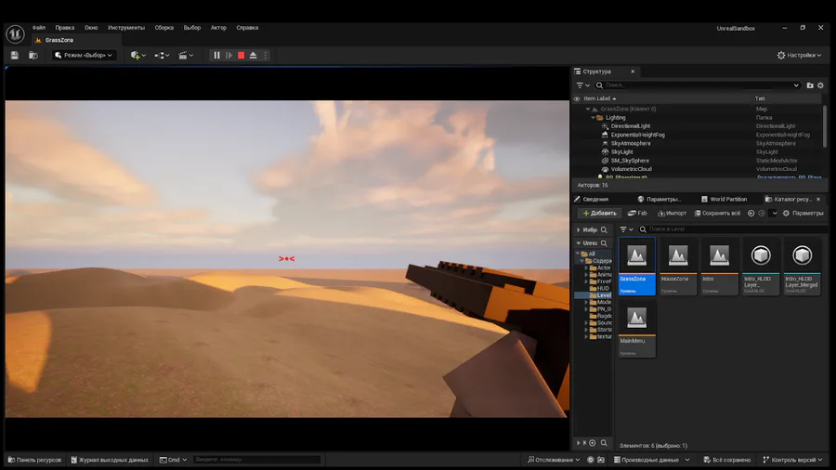
Task: Create a new folder in the outliner
Action: point(810,85)
